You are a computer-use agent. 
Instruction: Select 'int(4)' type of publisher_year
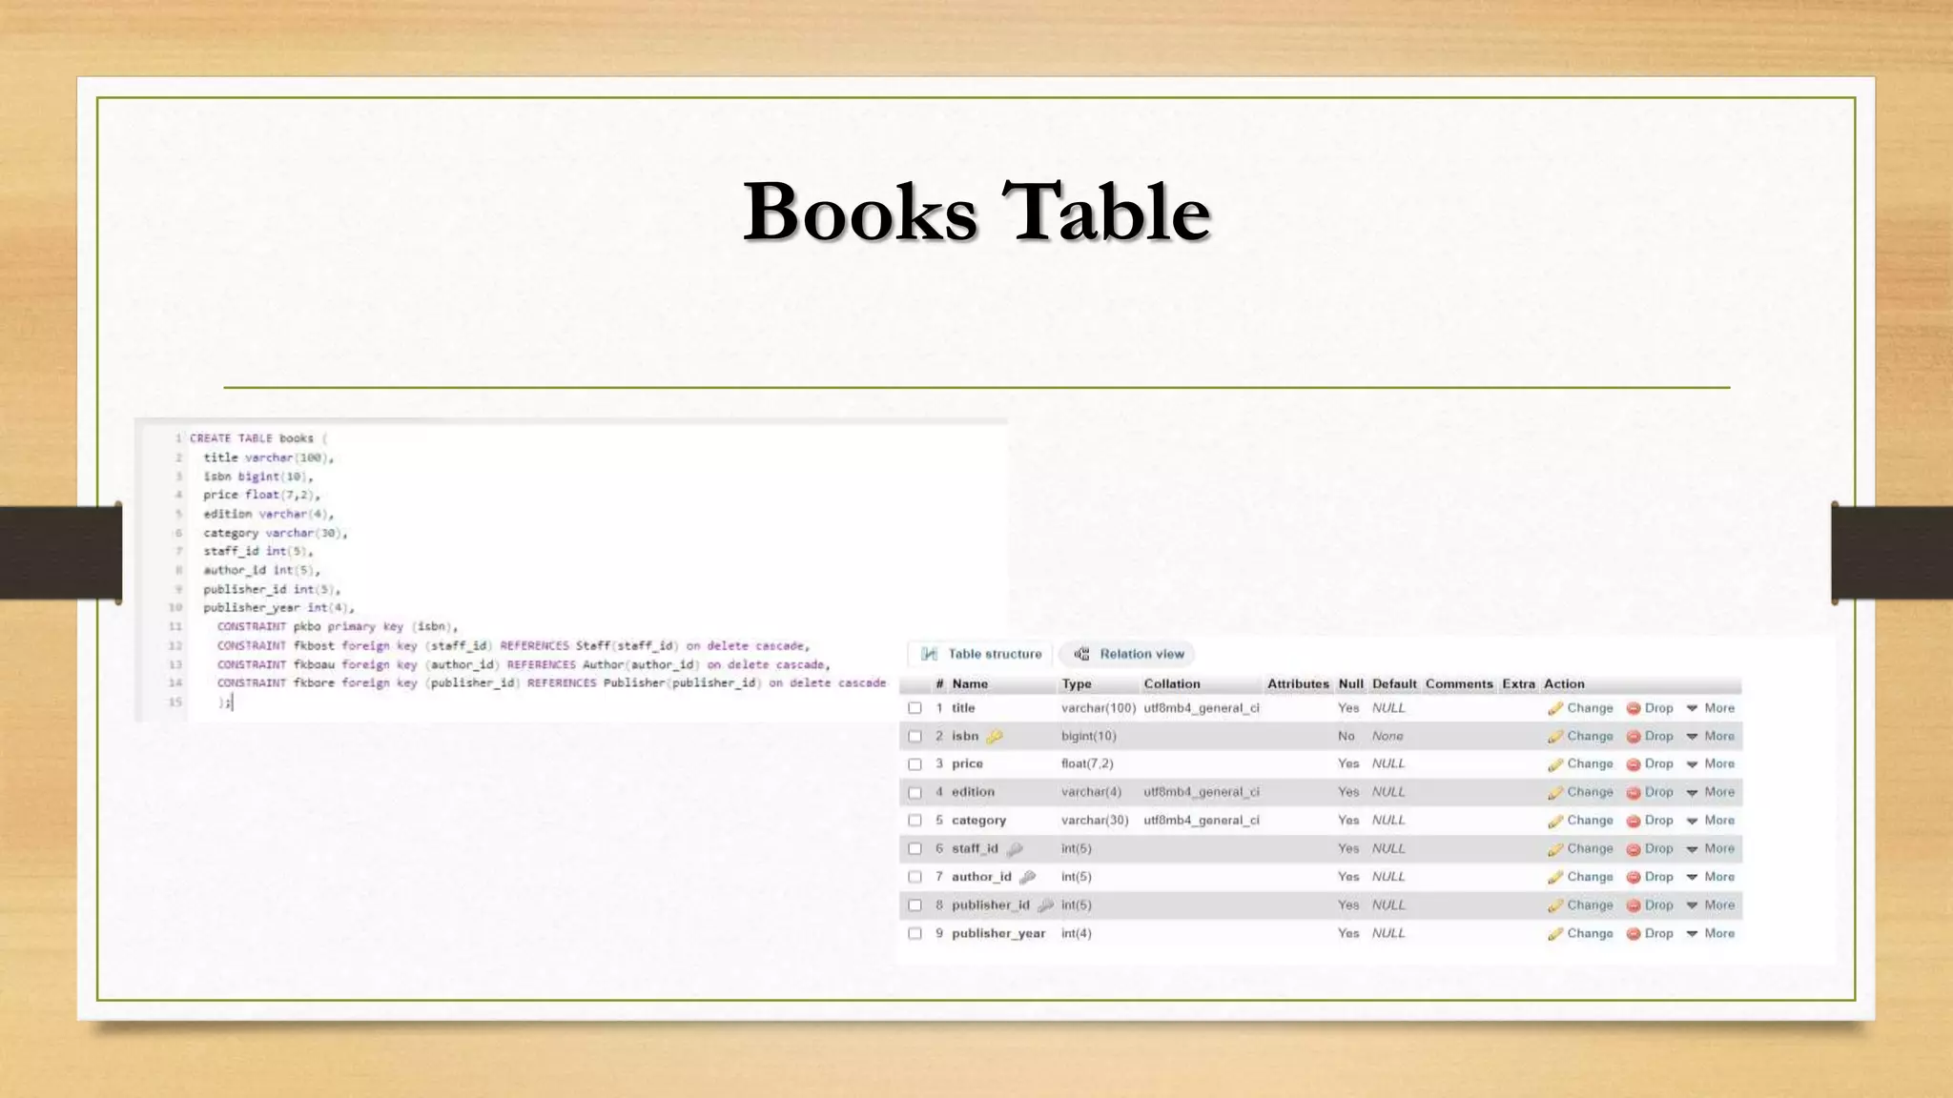pos(1076,933)
